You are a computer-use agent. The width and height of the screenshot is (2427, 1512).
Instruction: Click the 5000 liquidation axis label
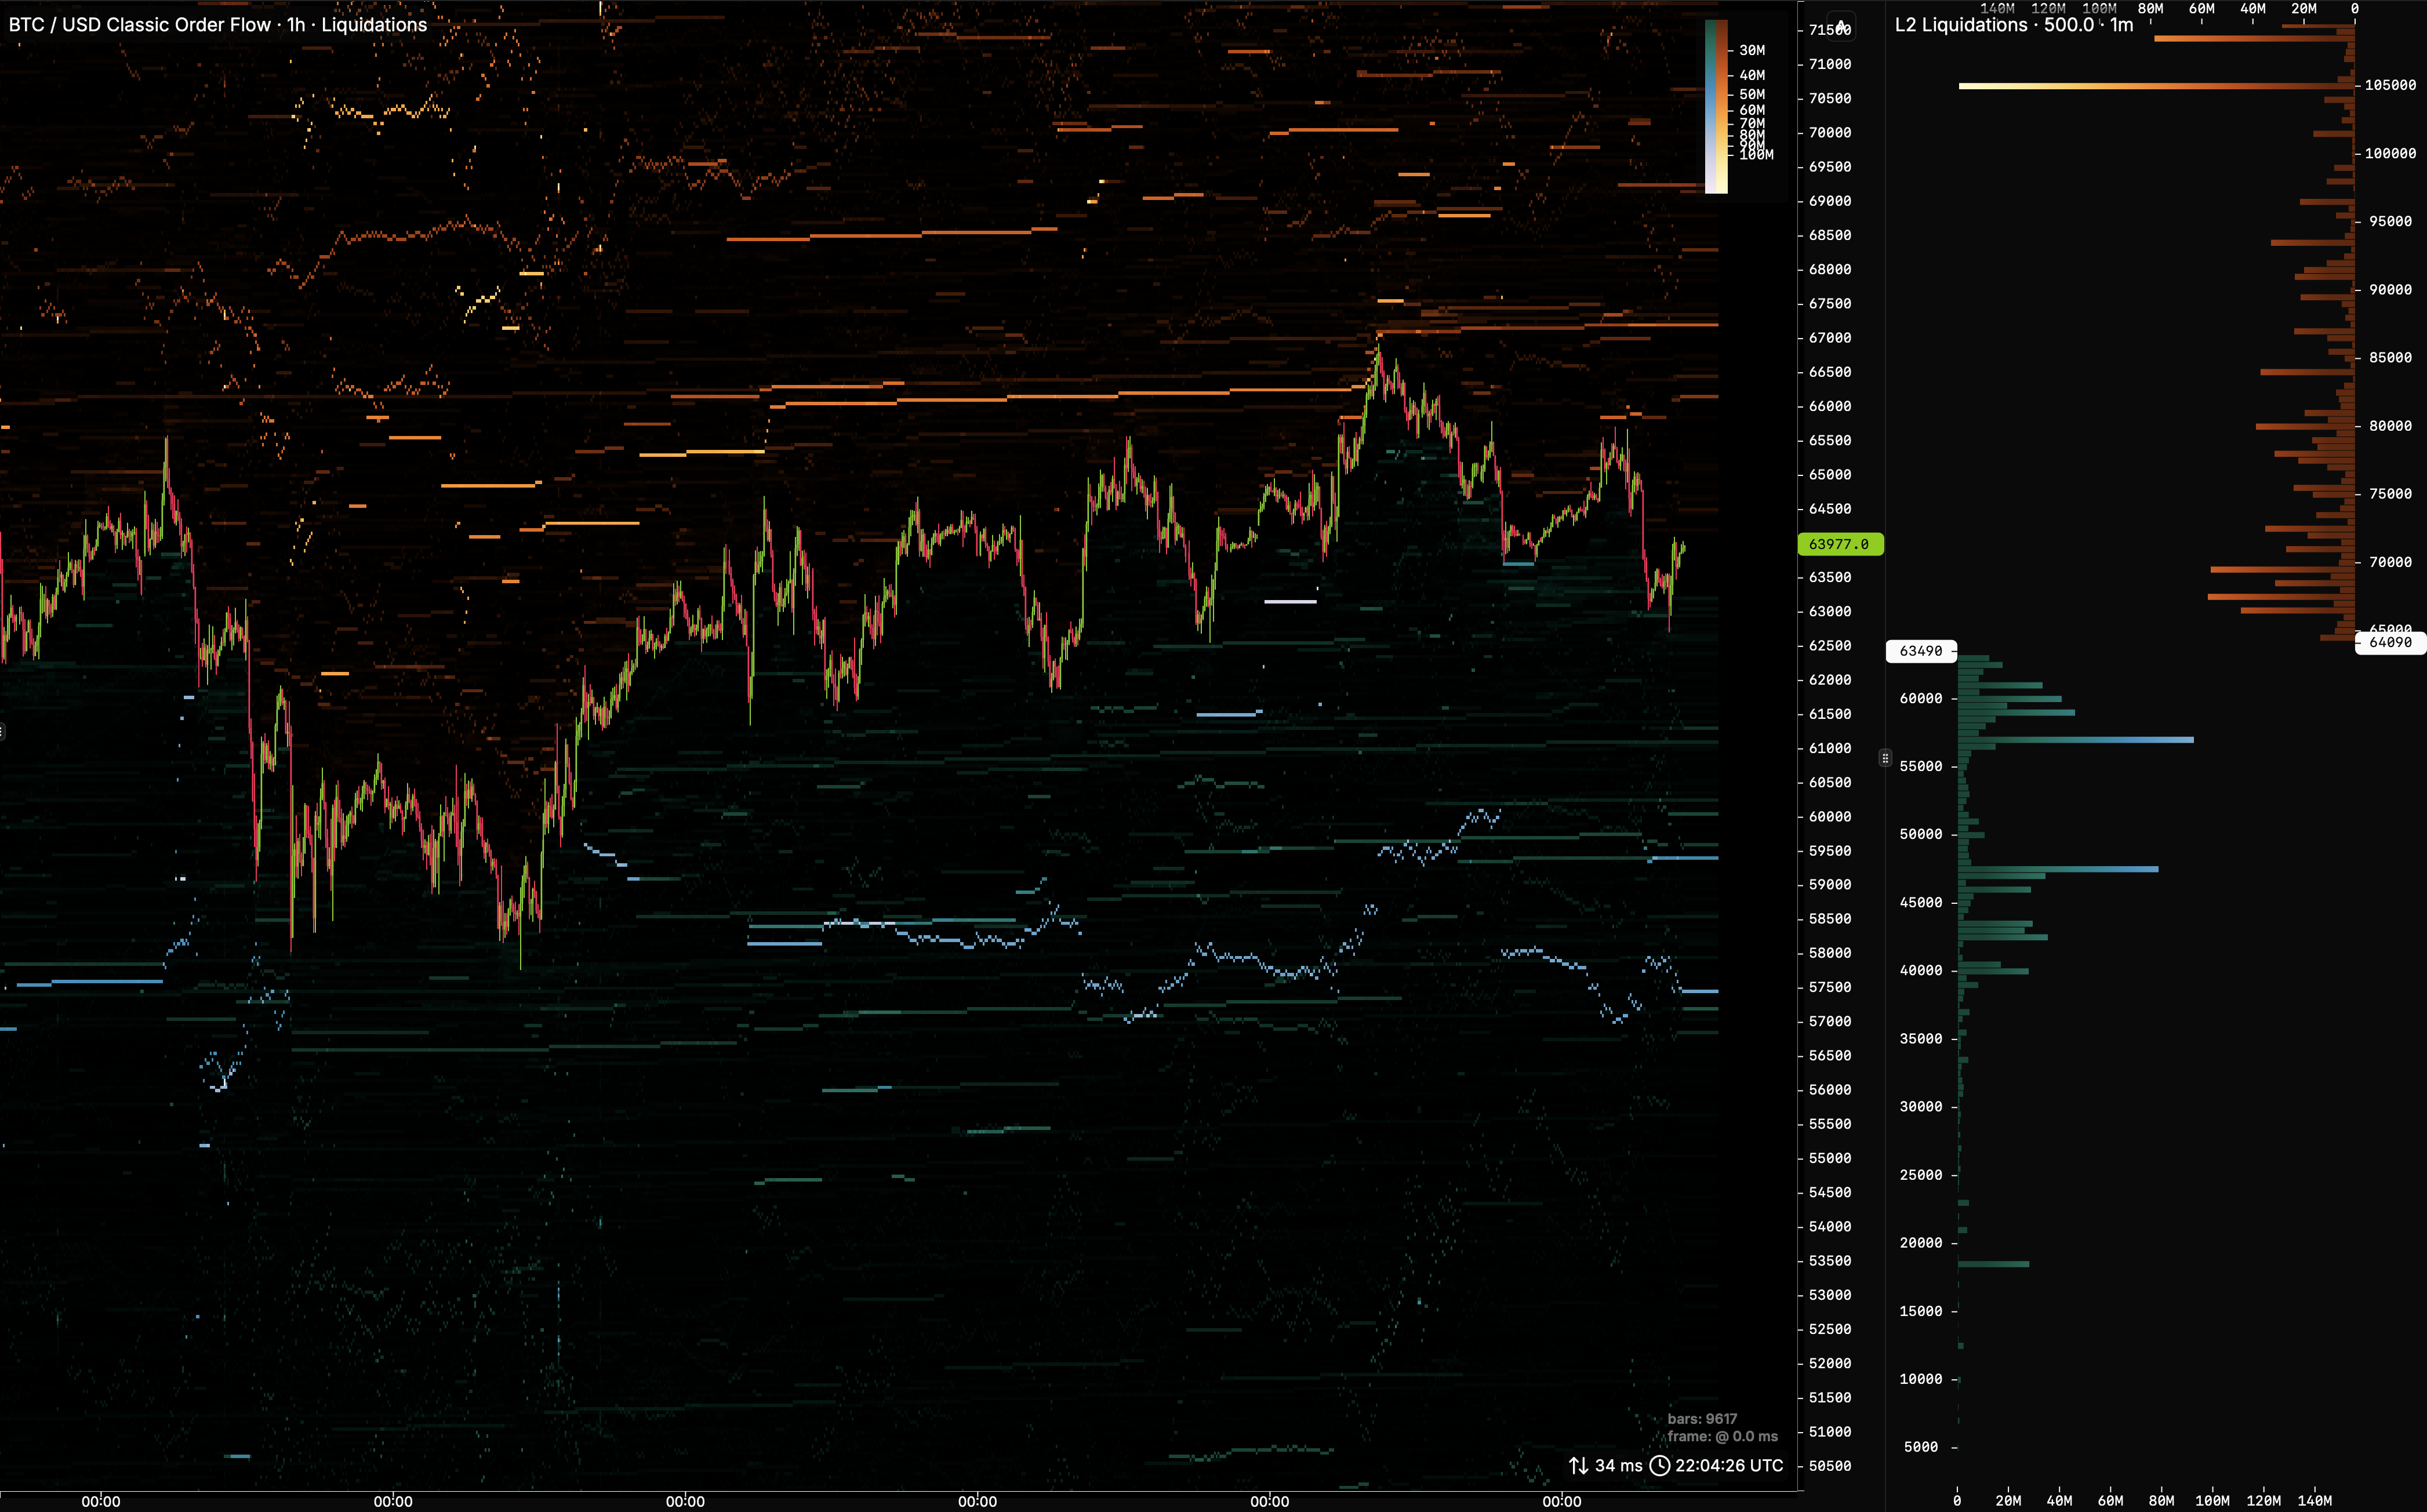(1921, 1447)
